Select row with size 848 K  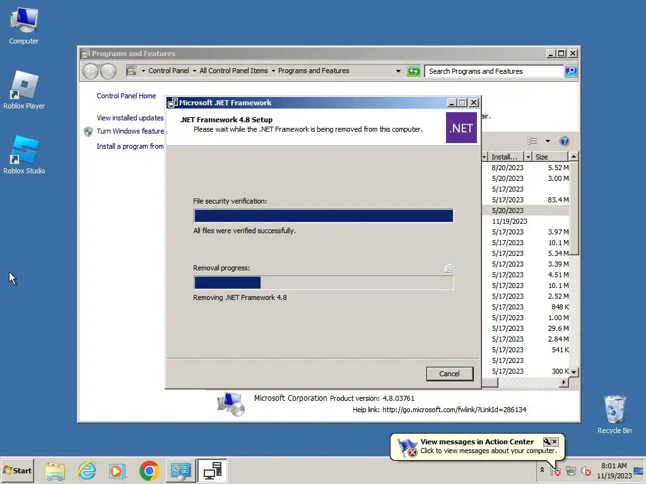(x=526, y=307)
